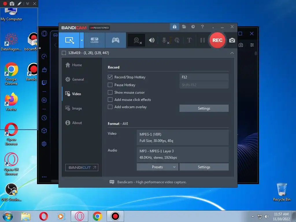Show hidden tray icons arrow
Viewport: 296px width, 222px height.
tap(253, 217)
